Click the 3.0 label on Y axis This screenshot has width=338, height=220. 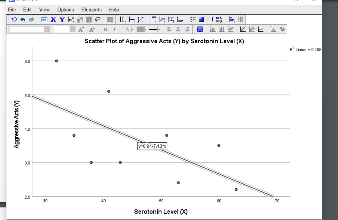27,163
